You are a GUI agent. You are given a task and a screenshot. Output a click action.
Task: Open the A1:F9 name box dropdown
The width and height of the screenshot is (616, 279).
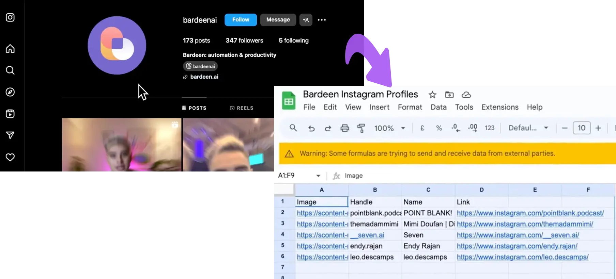pyautogui.click(x=318, y=176)
